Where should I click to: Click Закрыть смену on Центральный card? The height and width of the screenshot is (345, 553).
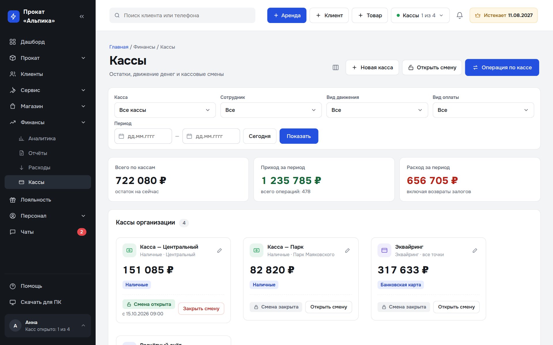tap(201, 308)
